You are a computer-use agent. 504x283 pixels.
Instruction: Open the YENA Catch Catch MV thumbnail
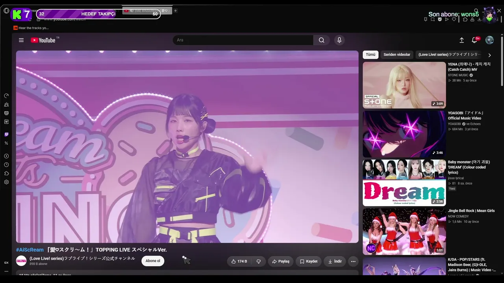pyautogui.click(x=404, y=85)
